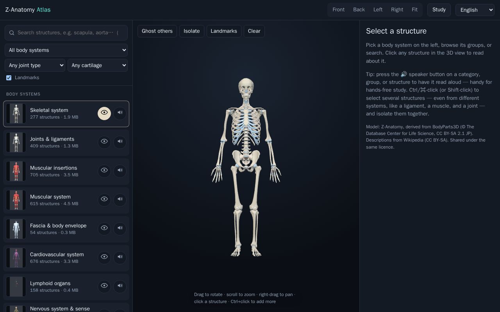Show Muscular insertions via eye icon
This screenshot has width=500, height=312.
tap(104, 170)
